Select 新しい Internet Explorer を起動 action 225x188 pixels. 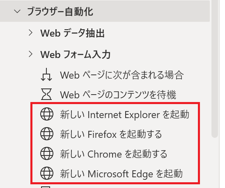pyautogui.click(x=125, y=114)
